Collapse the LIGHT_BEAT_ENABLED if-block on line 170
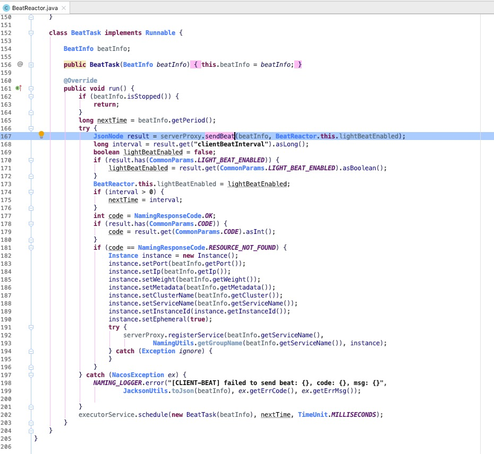Viewport: 494px width, 454px height. point(31,160)
